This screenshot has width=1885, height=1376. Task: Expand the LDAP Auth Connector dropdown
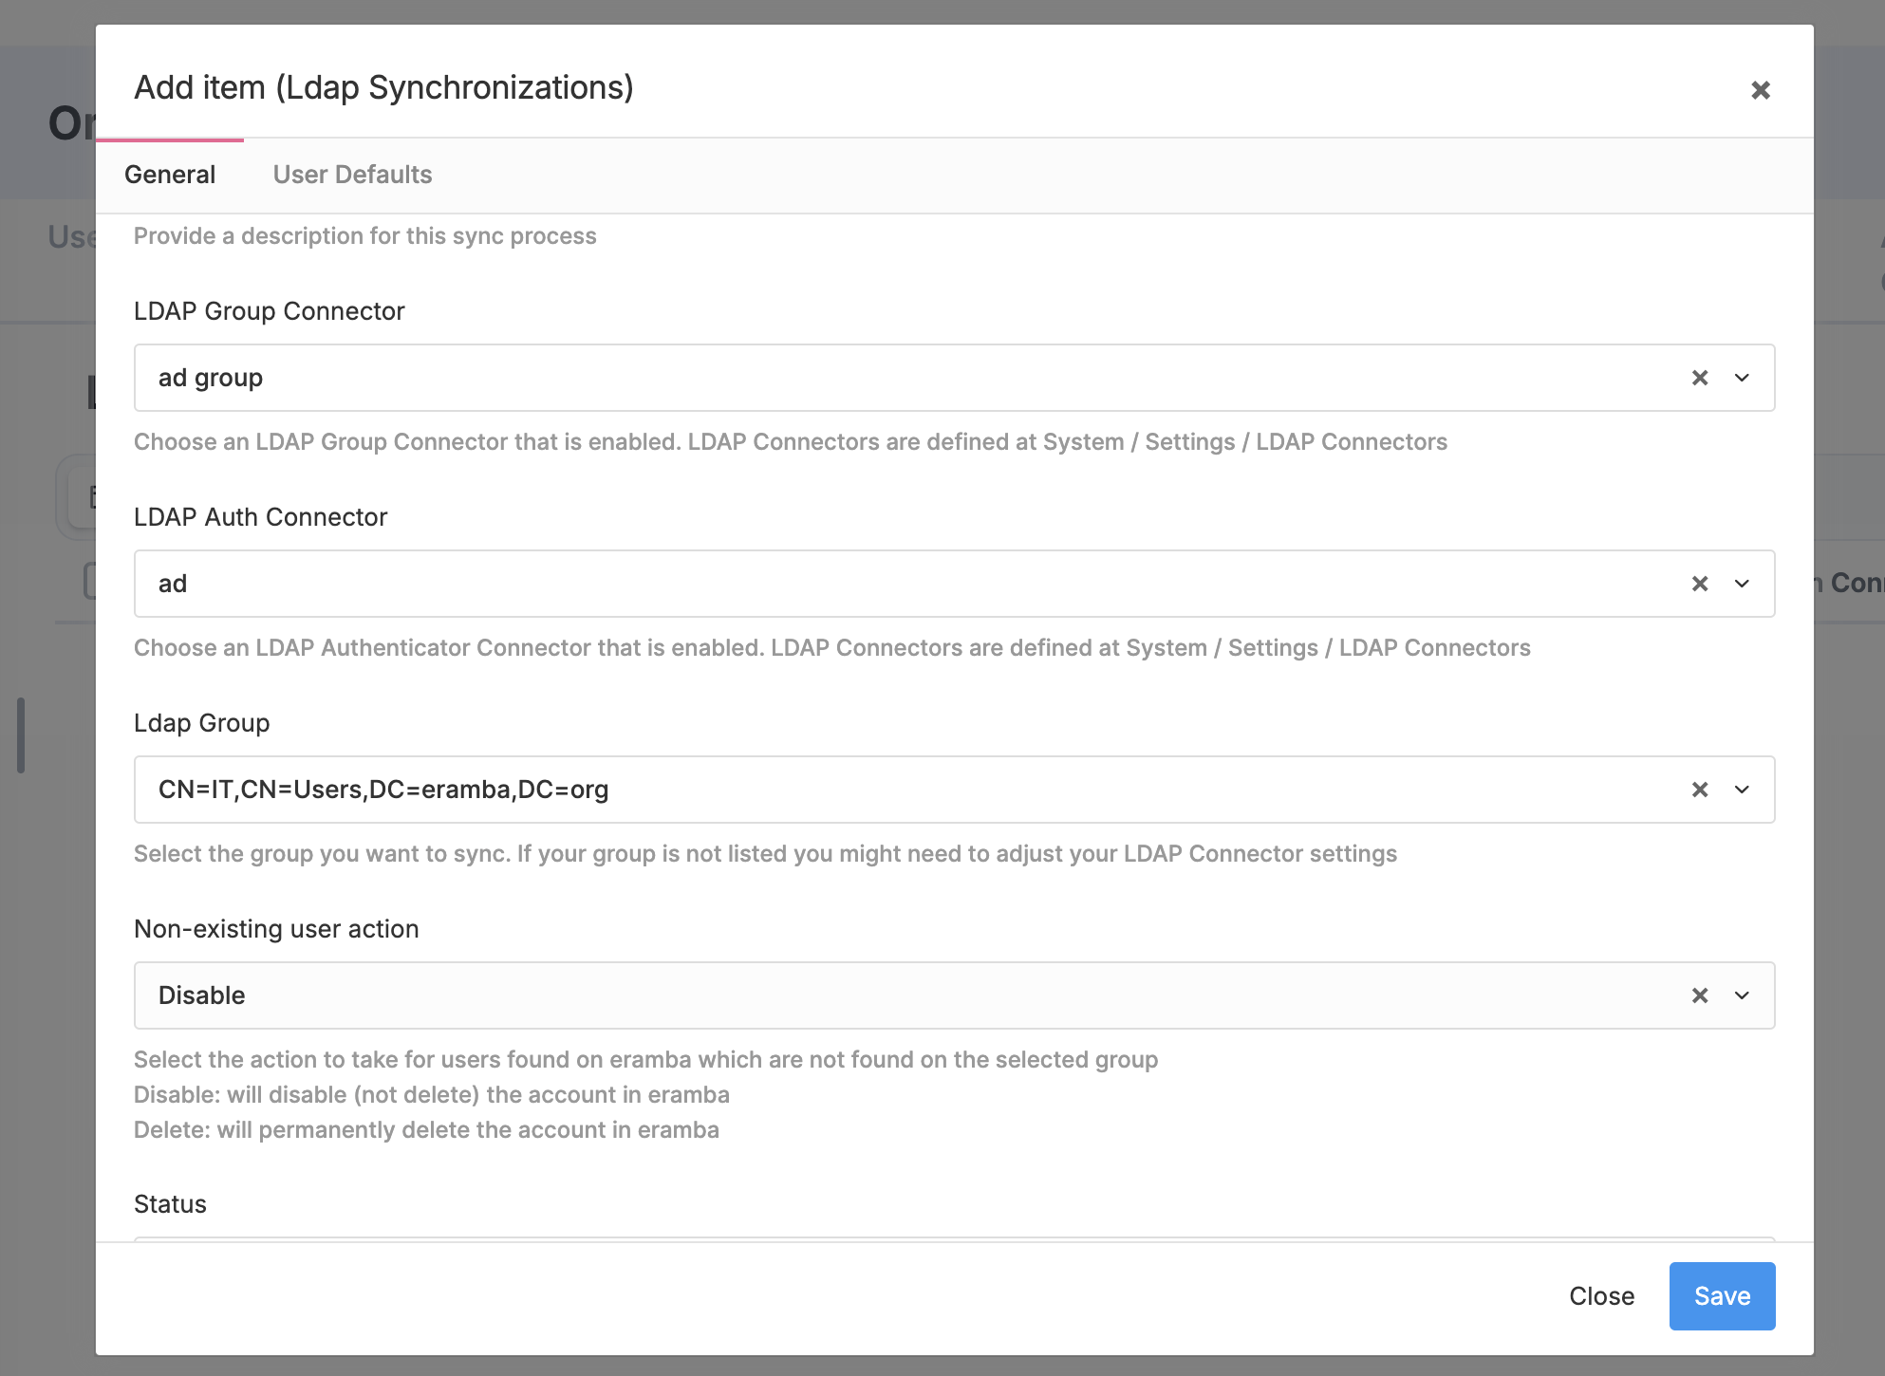pyautogui.click(x=1742, y=584)
